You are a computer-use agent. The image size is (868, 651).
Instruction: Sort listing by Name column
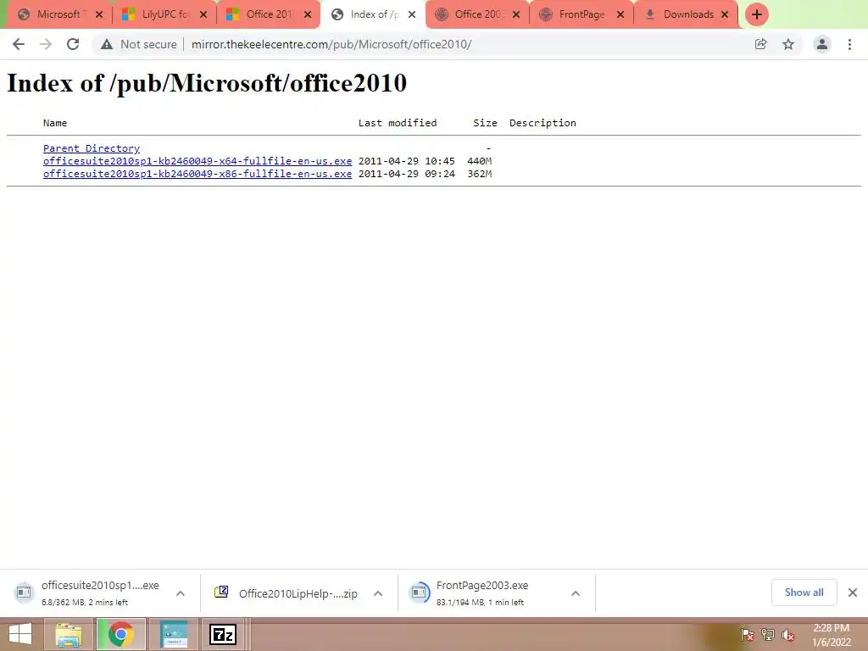click(x=55, y=123)
